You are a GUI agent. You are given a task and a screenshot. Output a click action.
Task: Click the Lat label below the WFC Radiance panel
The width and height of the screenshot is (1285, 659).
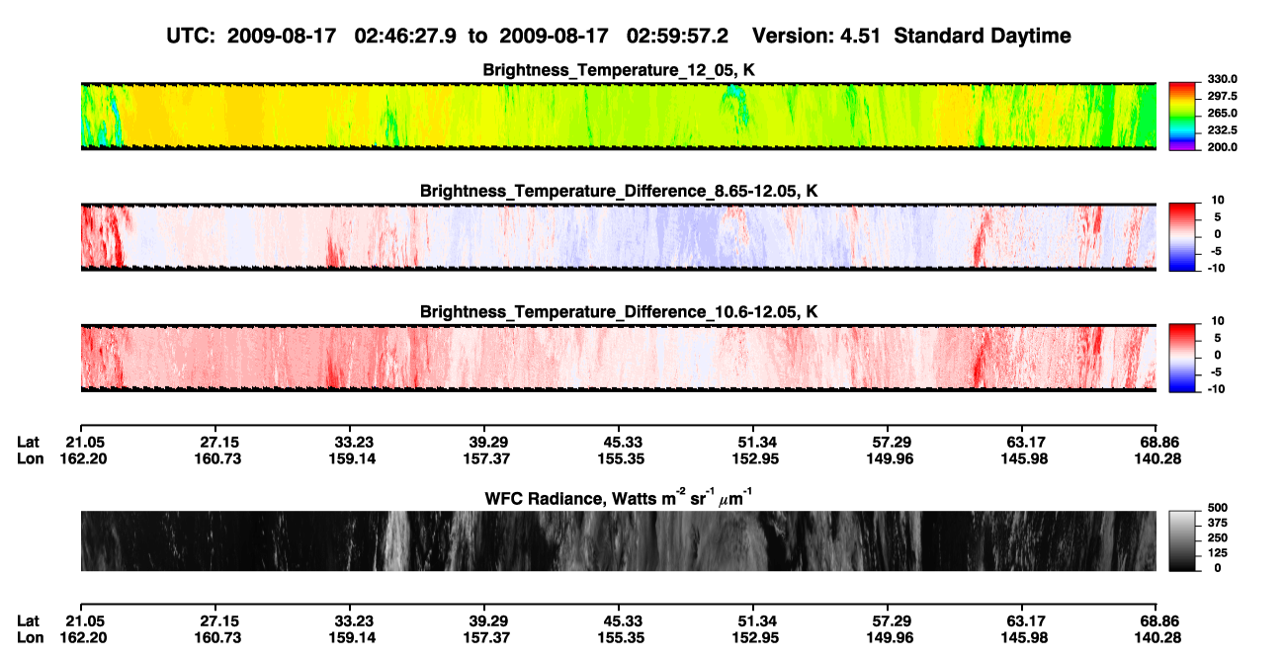tap(28, 620)
